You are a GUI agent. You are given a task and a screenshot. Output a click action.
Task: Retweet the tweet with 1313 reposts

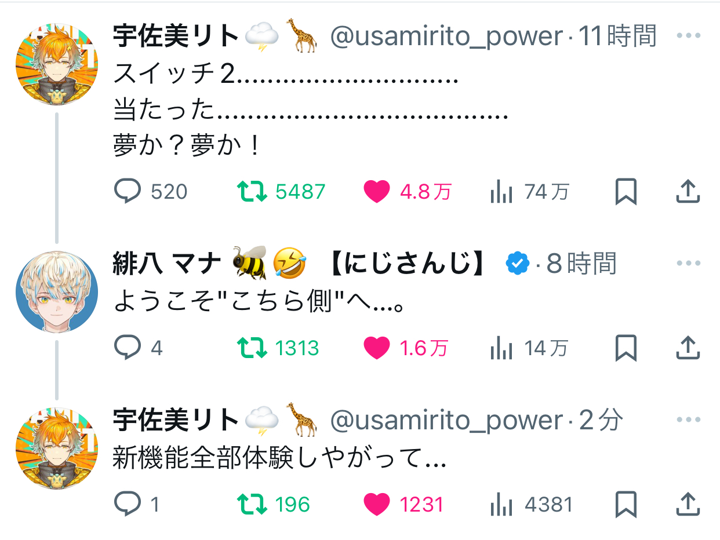(252, 348)
